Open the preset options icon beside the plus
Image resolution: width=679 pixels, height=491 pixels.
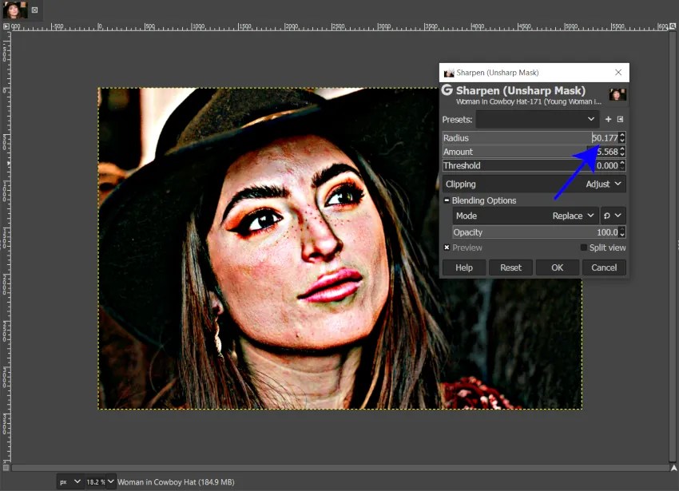click(x=621, y=118)
